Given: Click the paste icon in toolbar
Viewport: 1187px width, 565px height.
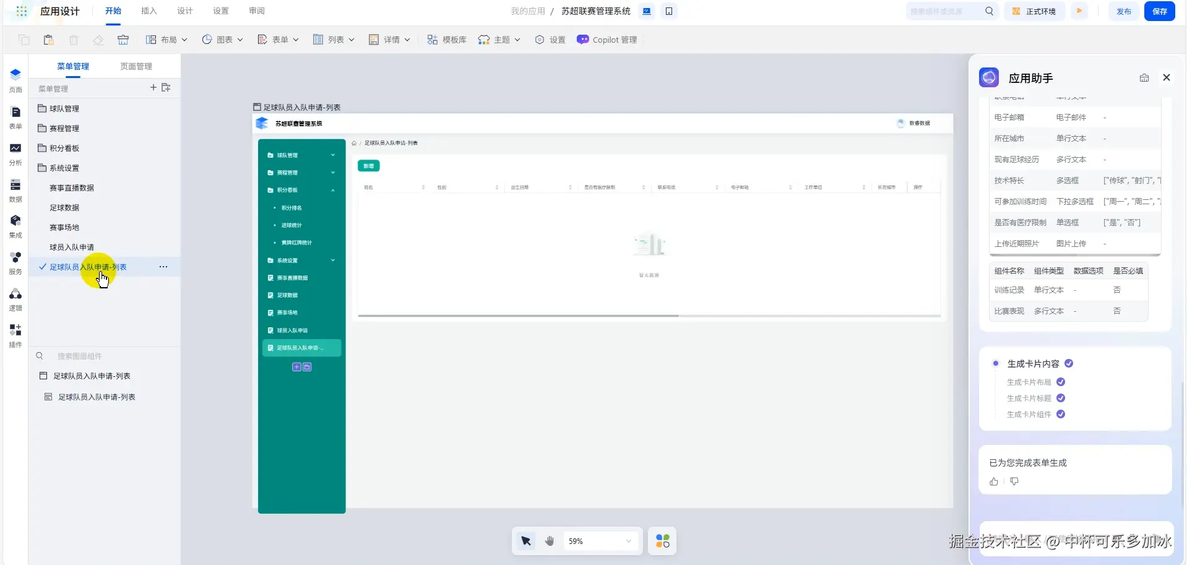Looking at the screenshot, I should (49, 40).
